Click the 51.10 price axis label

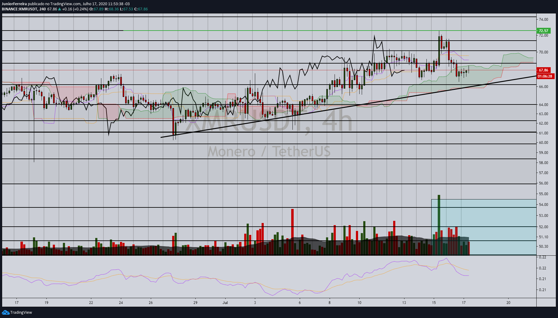tap(543, 237)
